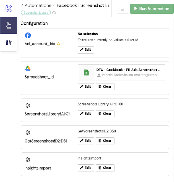Click the GetScreenshots!D2:D50 value text
This screenshot has height=182, width=174.
pyautogui.click(x=97, y=131)
